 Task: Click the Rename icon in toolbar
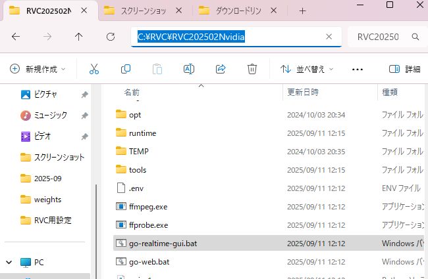(x=189, y=69)
